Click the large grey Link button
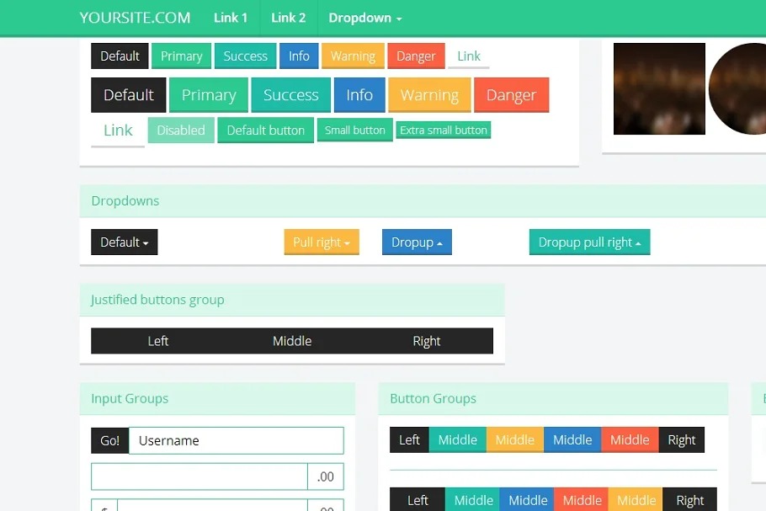The height and width of the screenshot is (511, 766). coord(118,130)
